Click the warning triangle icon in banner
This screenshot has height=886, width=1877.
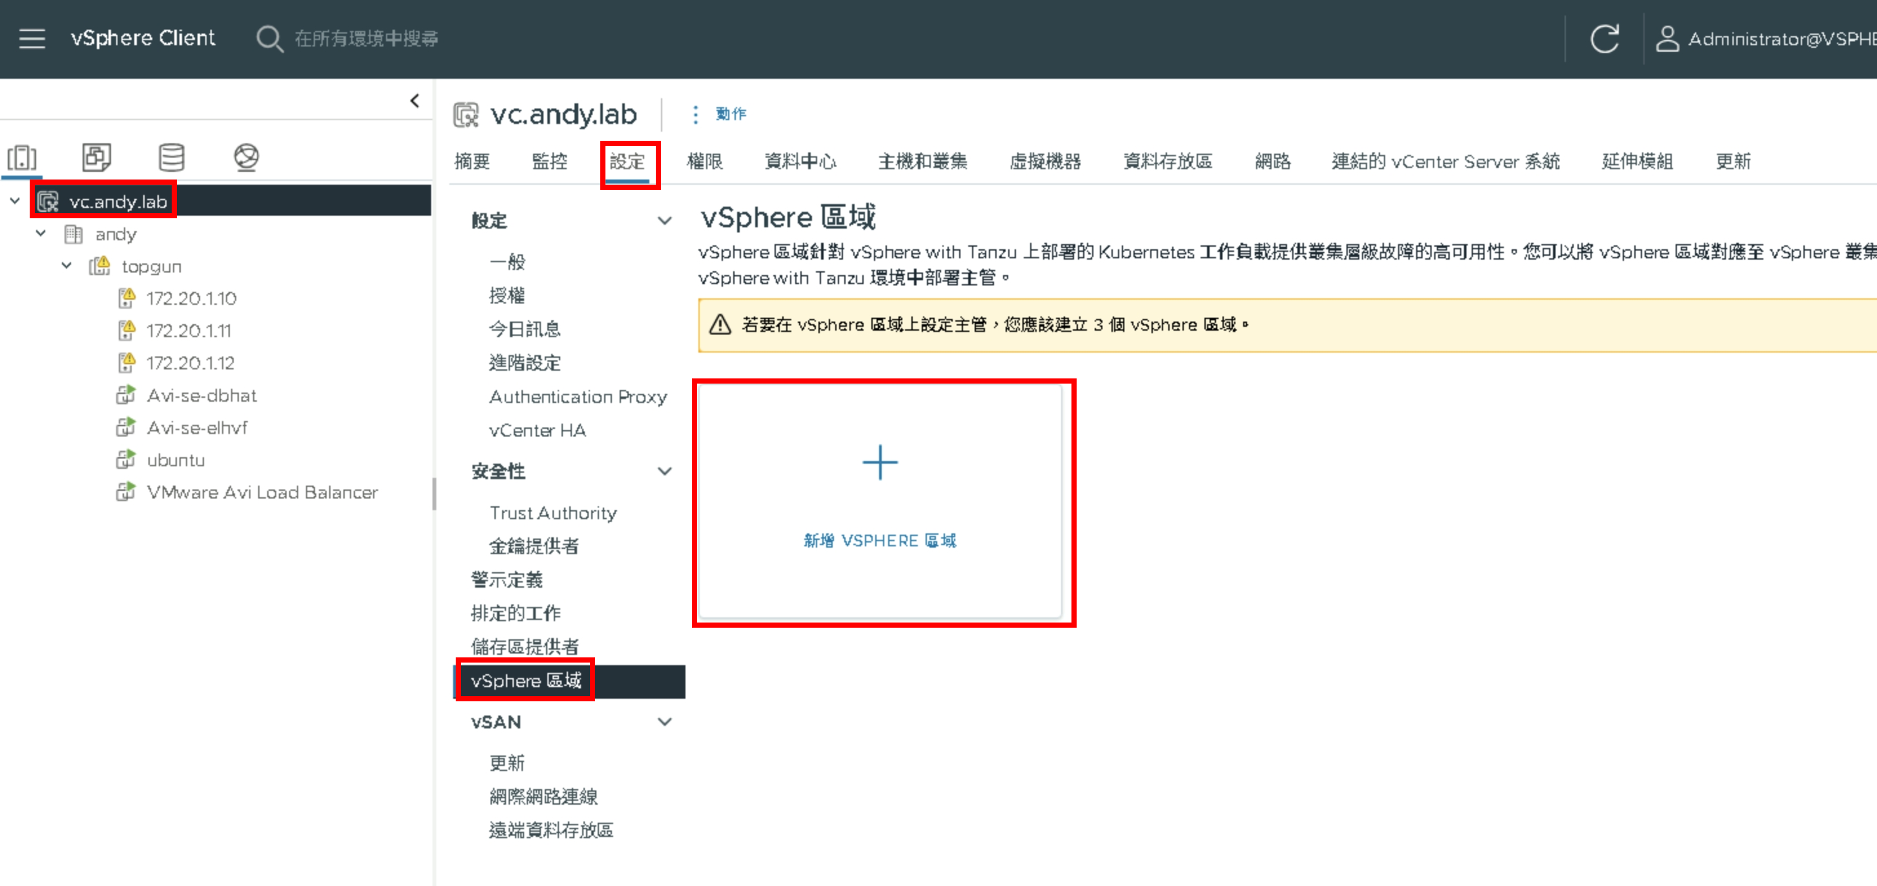[720, 325]
